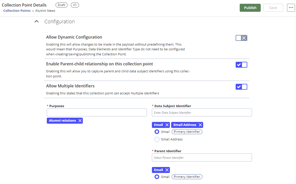Save the collection point draft
Screen dimensions: 296x184
273,8
